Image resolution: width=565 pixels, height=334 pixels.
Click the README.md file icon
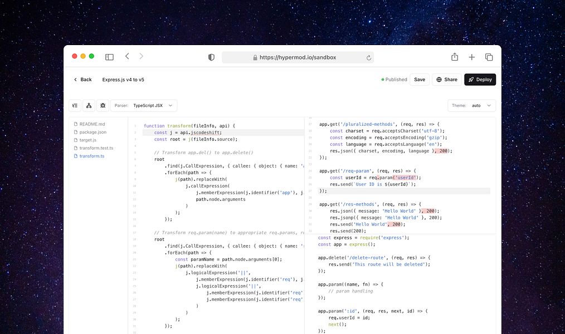tap(76, 124)
